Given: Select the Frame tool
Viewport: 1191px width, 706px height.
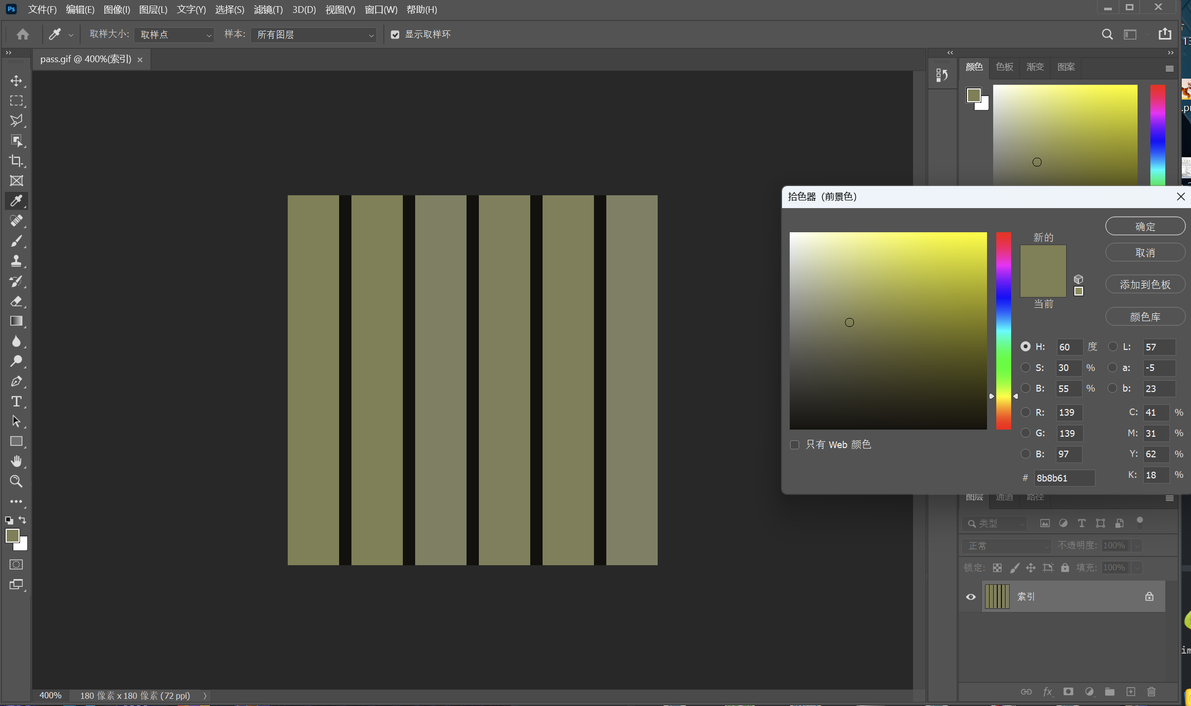Looking at the screenshot, I should [x=16, y=181].
